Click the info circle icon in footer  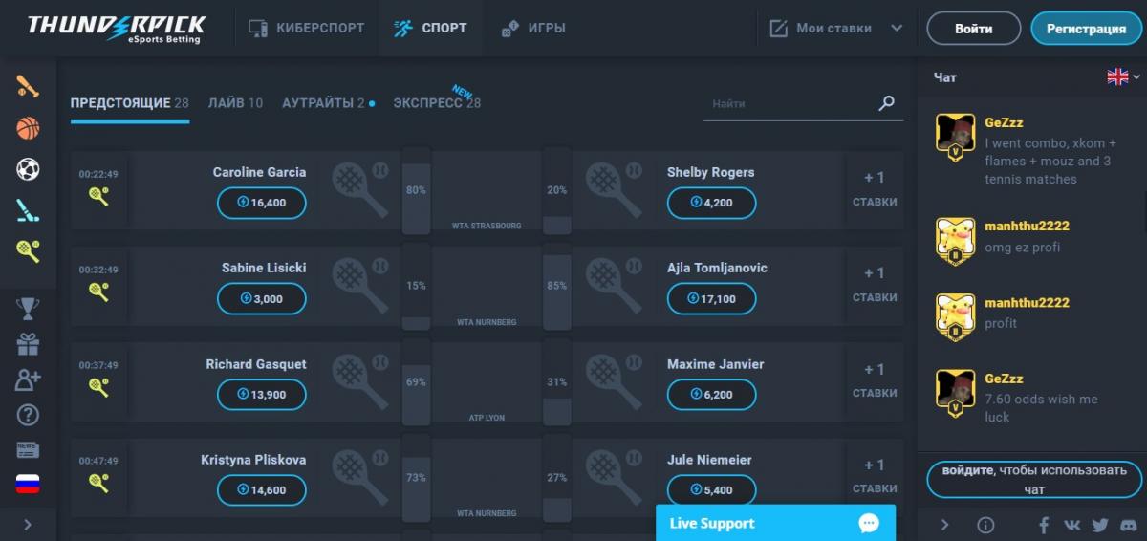(985, 525)
